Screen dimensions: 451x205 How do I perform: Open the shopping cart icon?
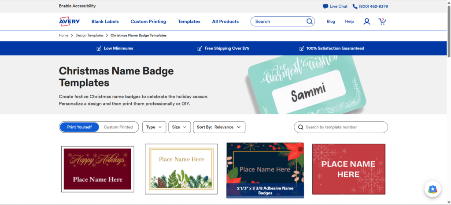coord(382,21)
